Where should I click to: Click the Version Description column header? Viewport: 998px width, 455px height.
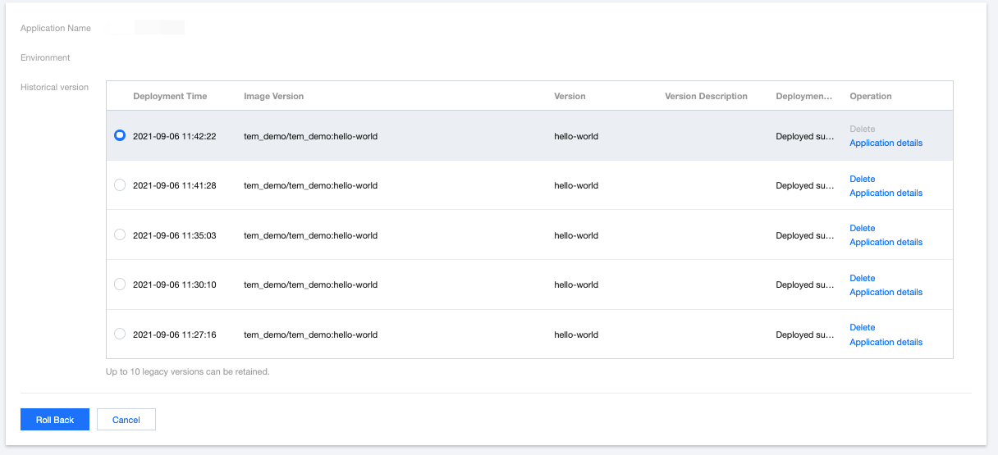pyautogui.click(x=706, y=96)
